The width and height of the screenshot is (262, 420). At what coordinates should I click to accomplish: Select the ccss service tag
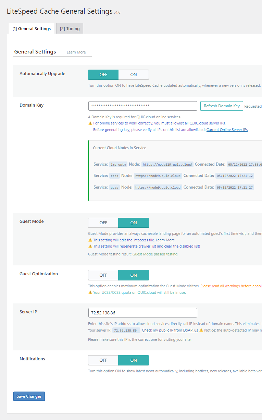pos(114,176)
